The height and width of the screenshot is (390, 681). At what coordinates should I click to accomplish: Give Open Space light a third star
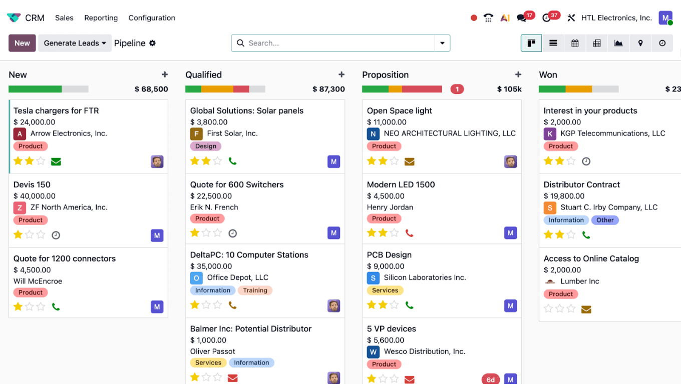click(x=394, y=161)
